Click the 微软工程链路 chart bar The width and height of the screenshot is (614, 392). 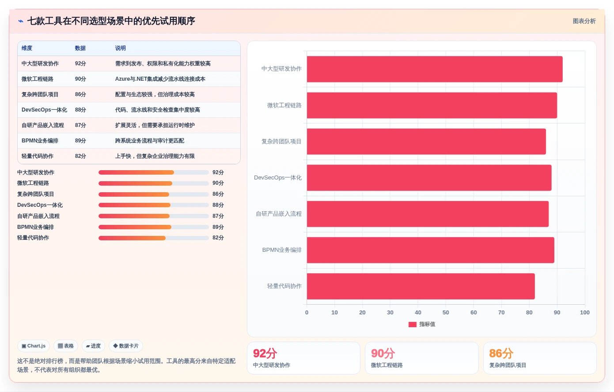coord(432,105)
